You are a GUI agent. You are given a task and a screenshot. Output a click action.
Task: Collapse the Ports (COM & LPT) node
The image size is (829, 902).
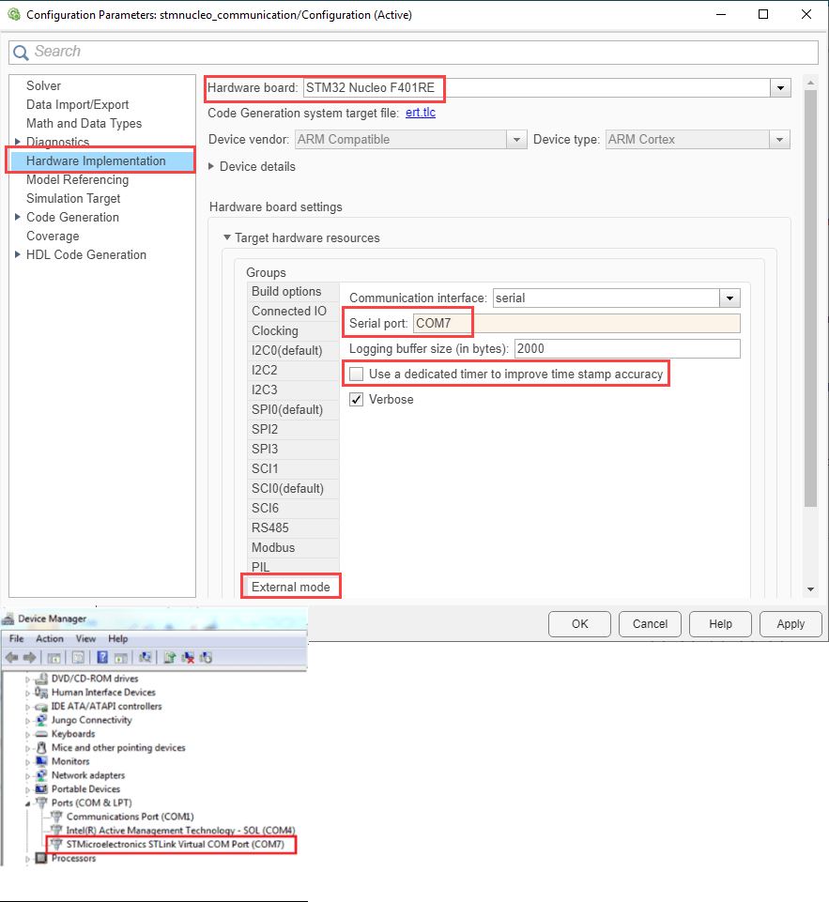click(x=28, y=803)
